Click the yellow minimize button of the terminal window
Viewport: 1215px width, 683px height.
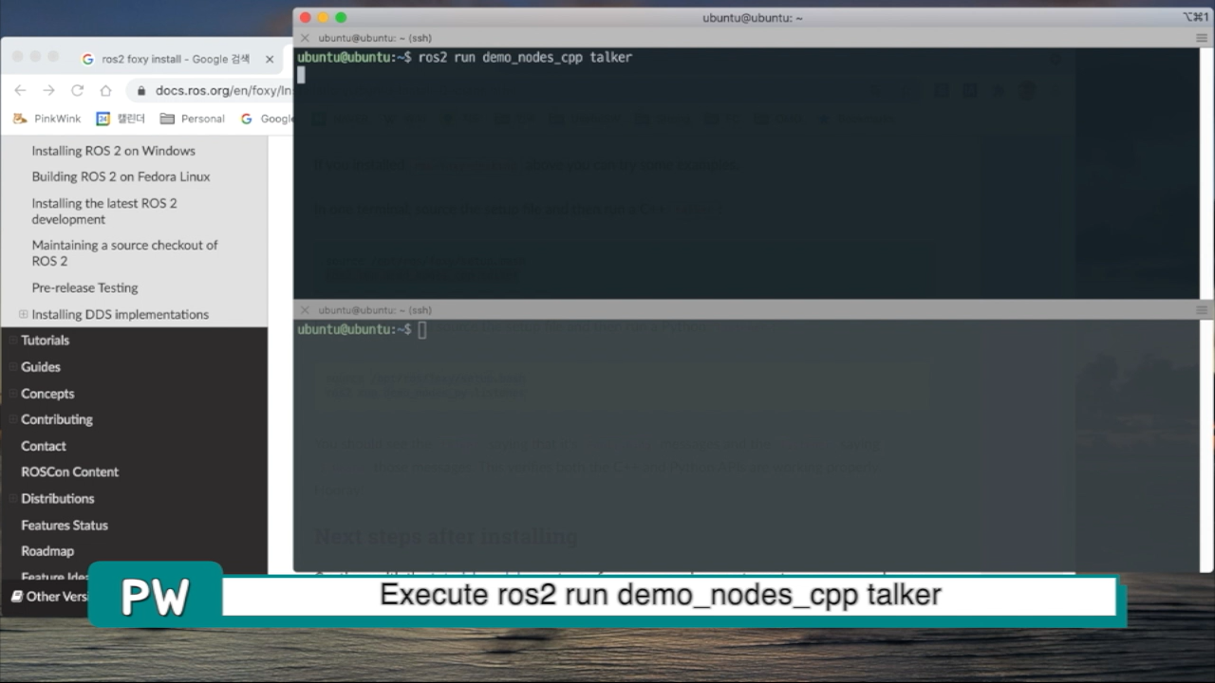pos(323,18)
